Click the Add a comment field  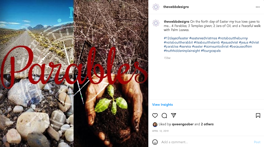pyautogui.click(x=206, y=142)
